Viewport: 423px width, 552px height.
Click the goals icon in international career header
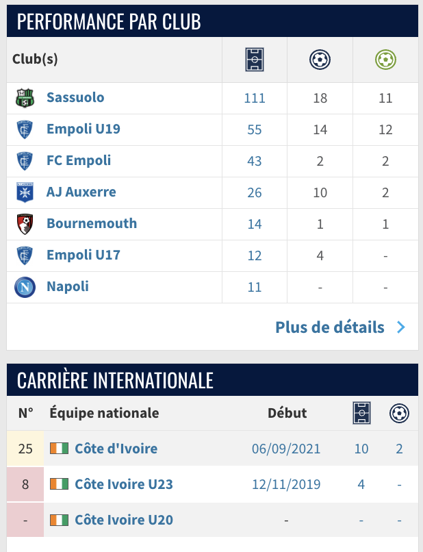point(398,413)
